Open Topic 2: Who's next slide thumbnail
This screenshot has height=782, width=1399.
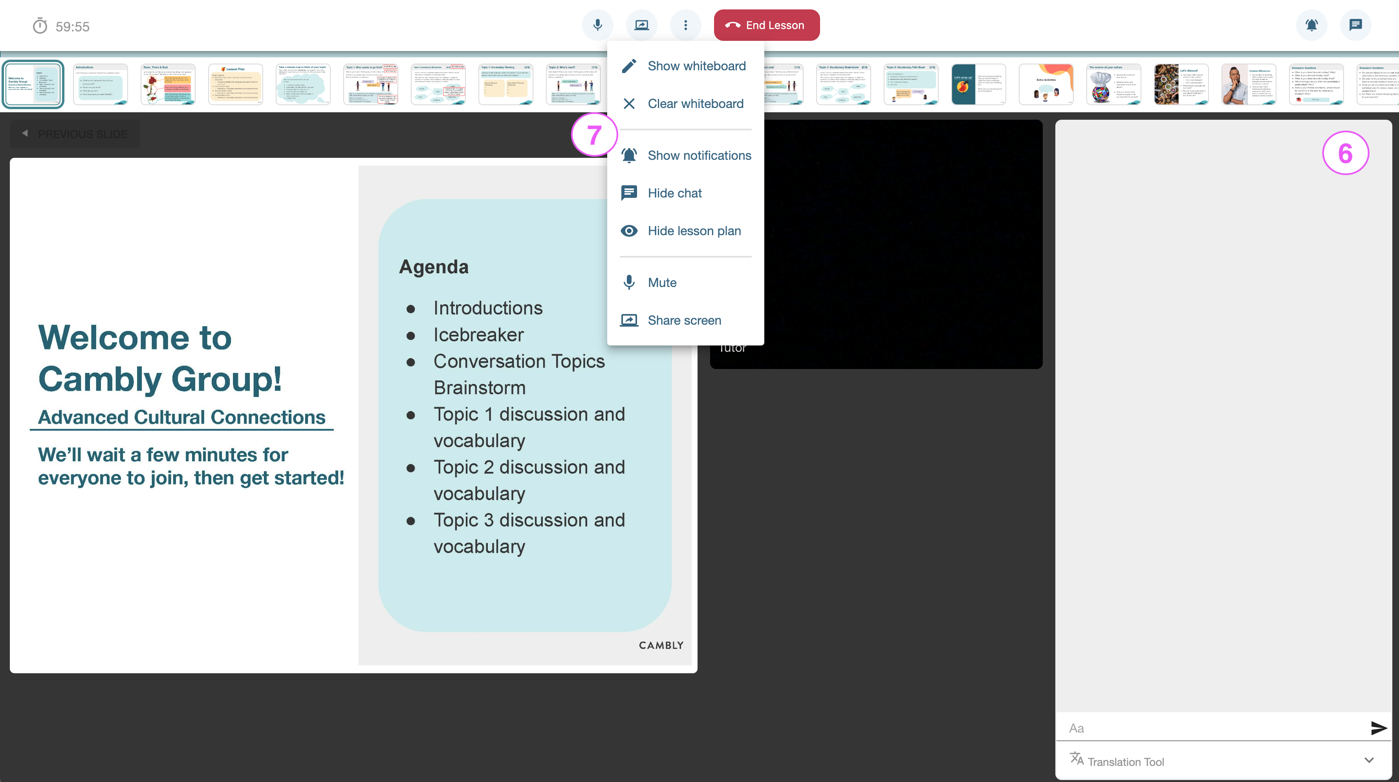pos(573,85)
